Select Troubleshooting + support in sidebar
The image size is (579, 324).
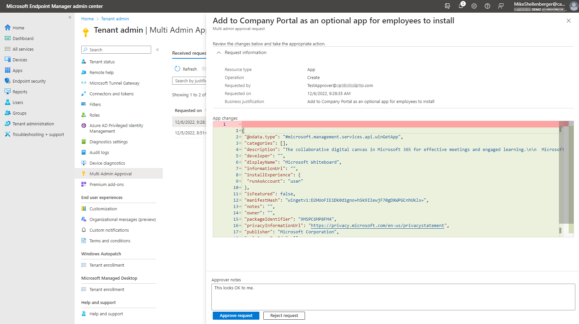pos(38,134)
